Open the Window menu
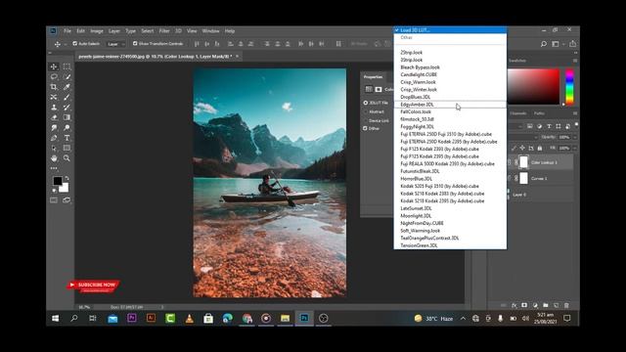The image size is (626, 352). tap(210, 31)
